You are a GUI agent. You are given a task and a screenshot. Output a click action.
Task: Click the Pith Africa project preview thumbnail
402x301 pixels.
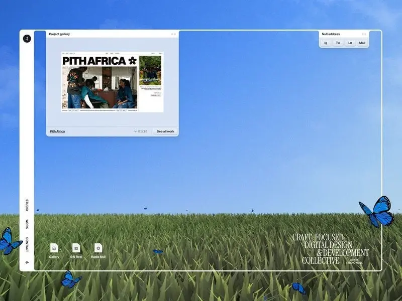pos(112,82)
